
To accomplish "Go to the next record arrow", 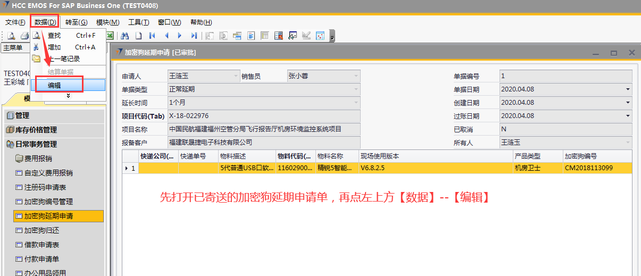I will tap(180, 36).
